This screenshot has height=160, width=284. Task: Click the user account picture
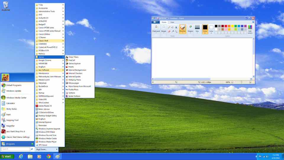tap(5, 77)
